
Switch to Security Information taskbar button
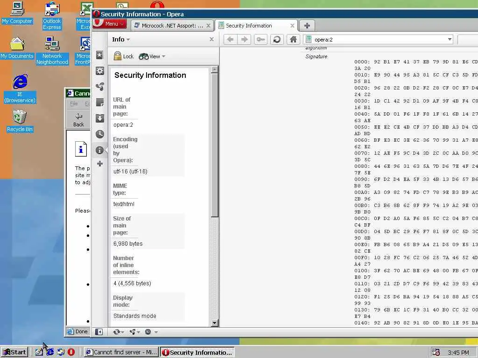point(197,352)
